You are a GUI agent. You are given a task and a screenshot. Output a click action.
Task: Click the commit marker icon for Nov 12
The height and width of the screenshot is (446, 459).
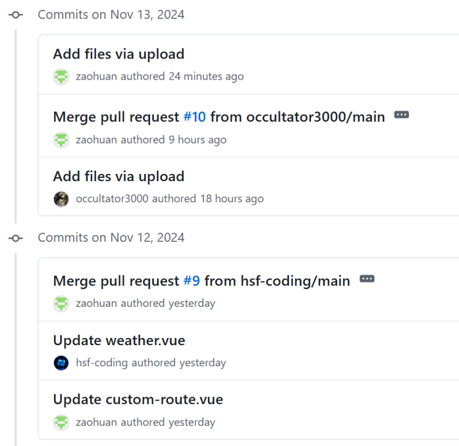point(15,237)
